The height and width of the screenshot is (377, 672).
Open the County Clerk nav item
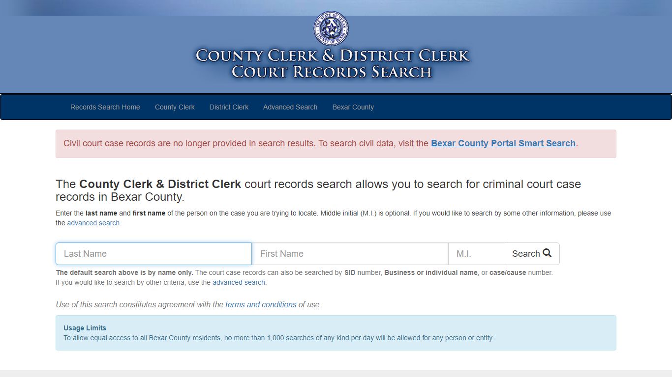point(175,107)
